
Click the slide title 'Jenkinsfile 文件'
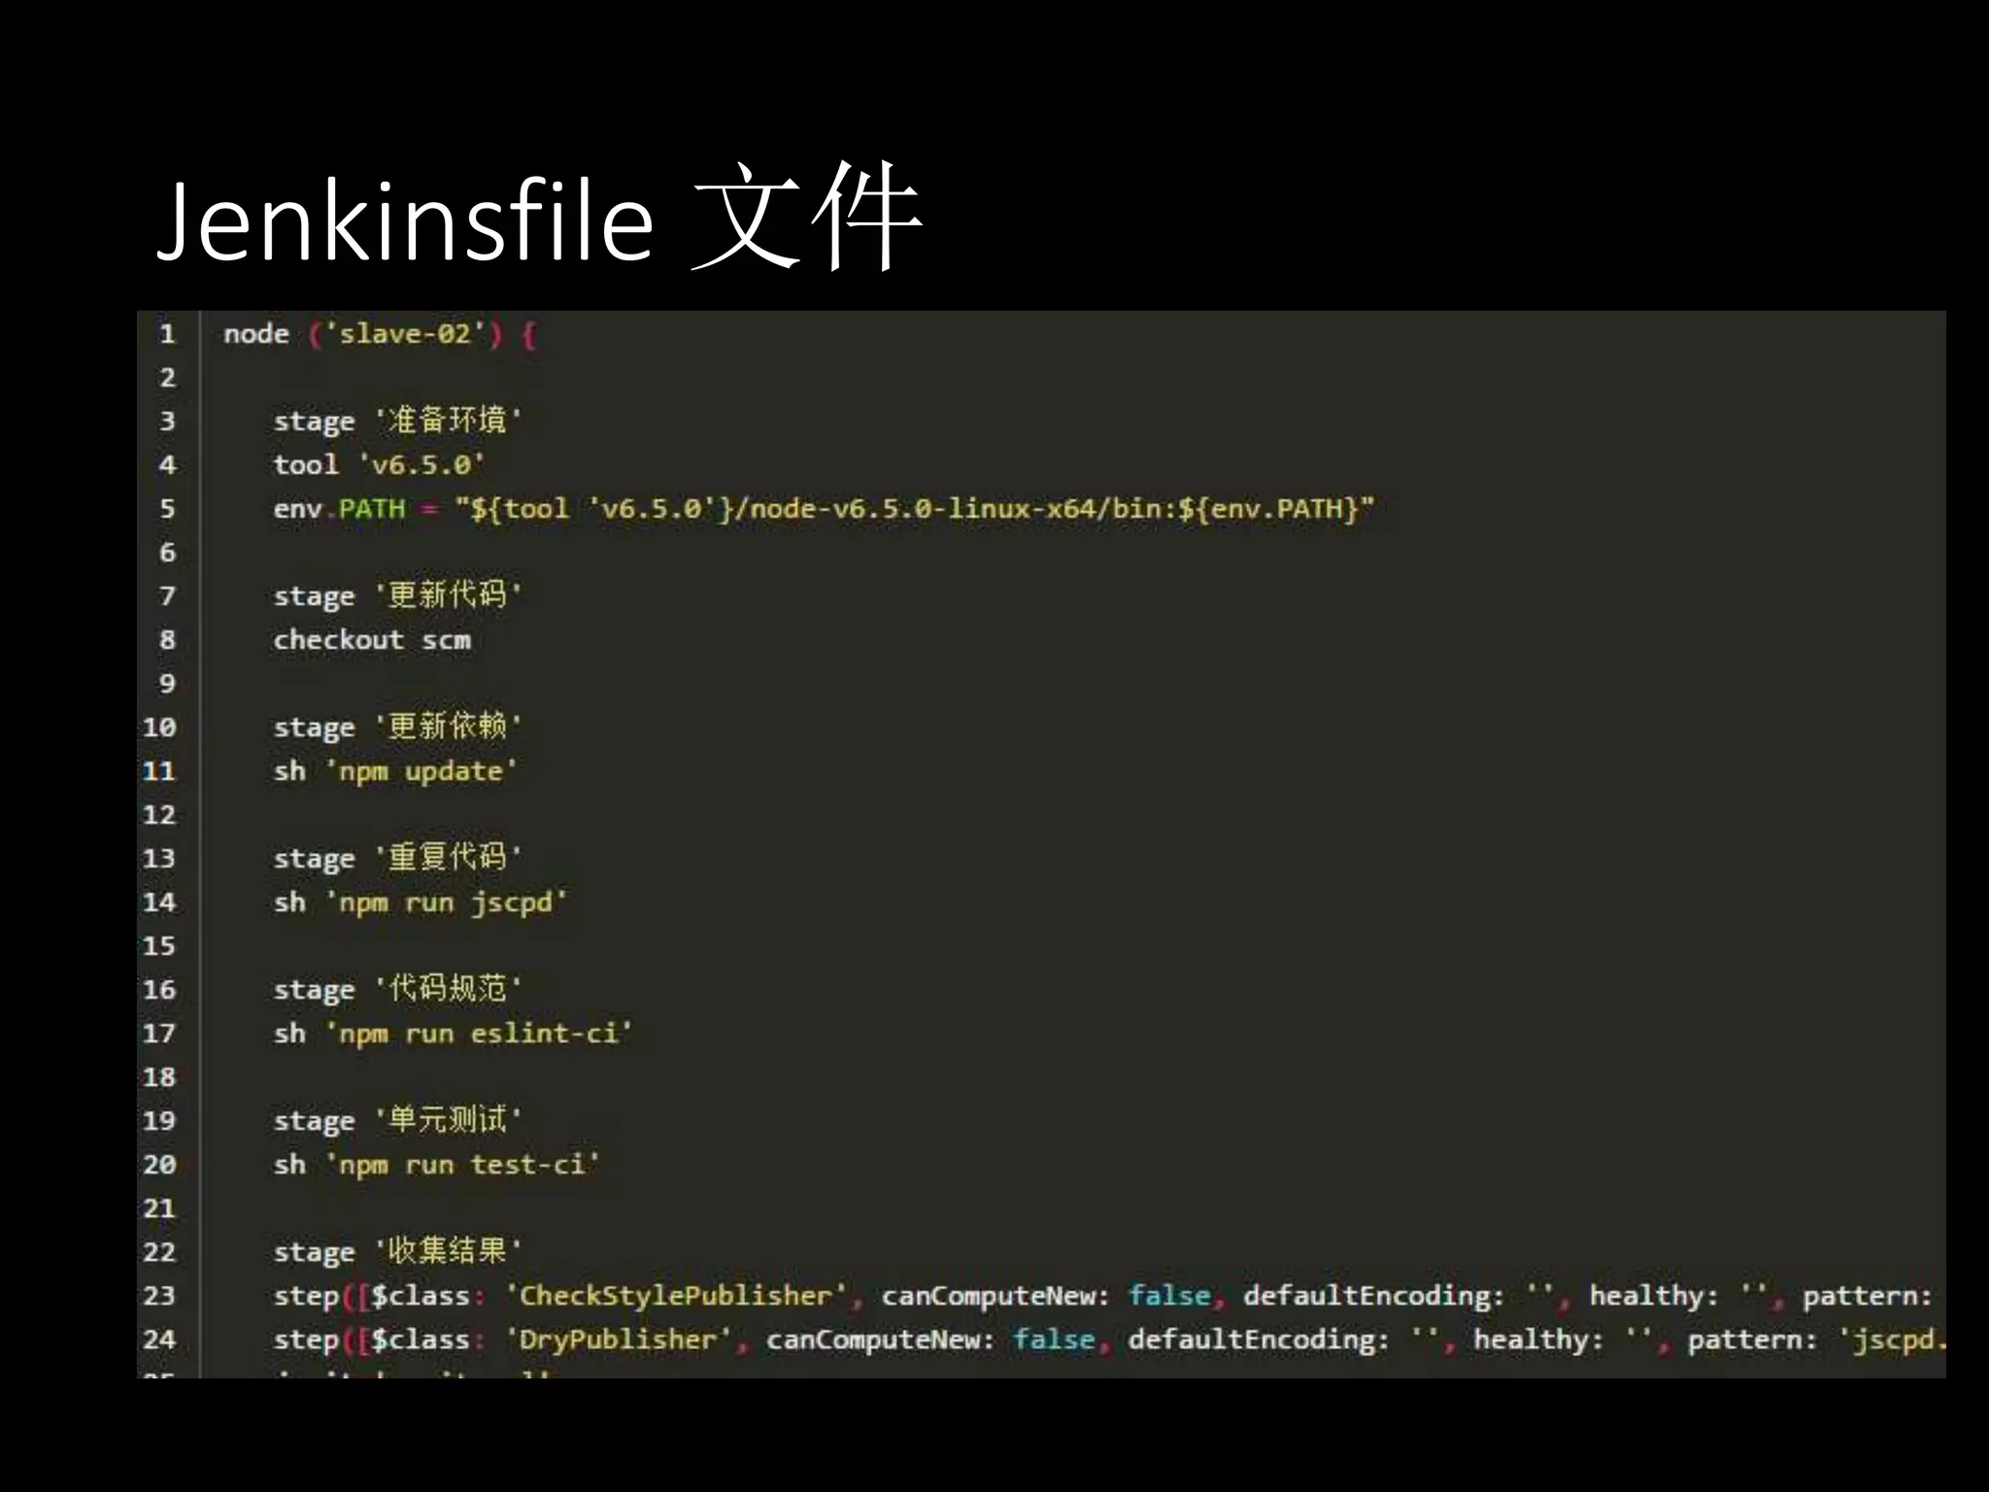tap(539, 219)
